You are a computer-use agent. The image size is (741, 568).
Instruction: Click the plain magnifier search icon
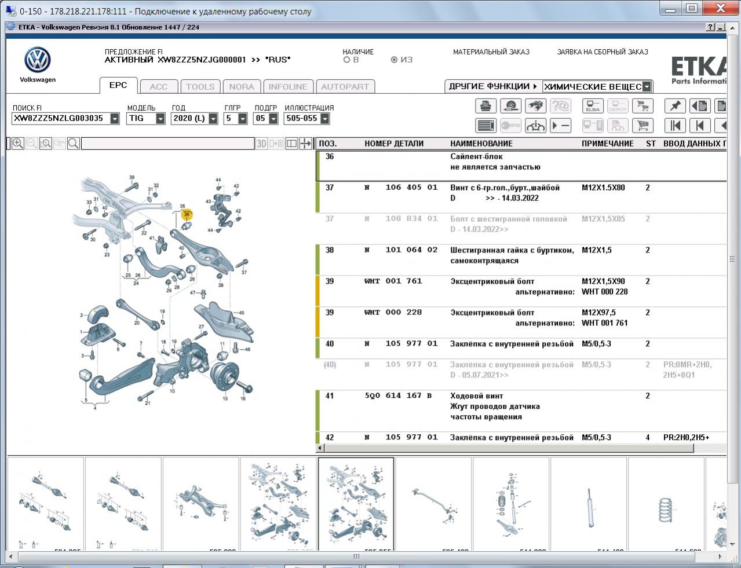coord(74,144)
